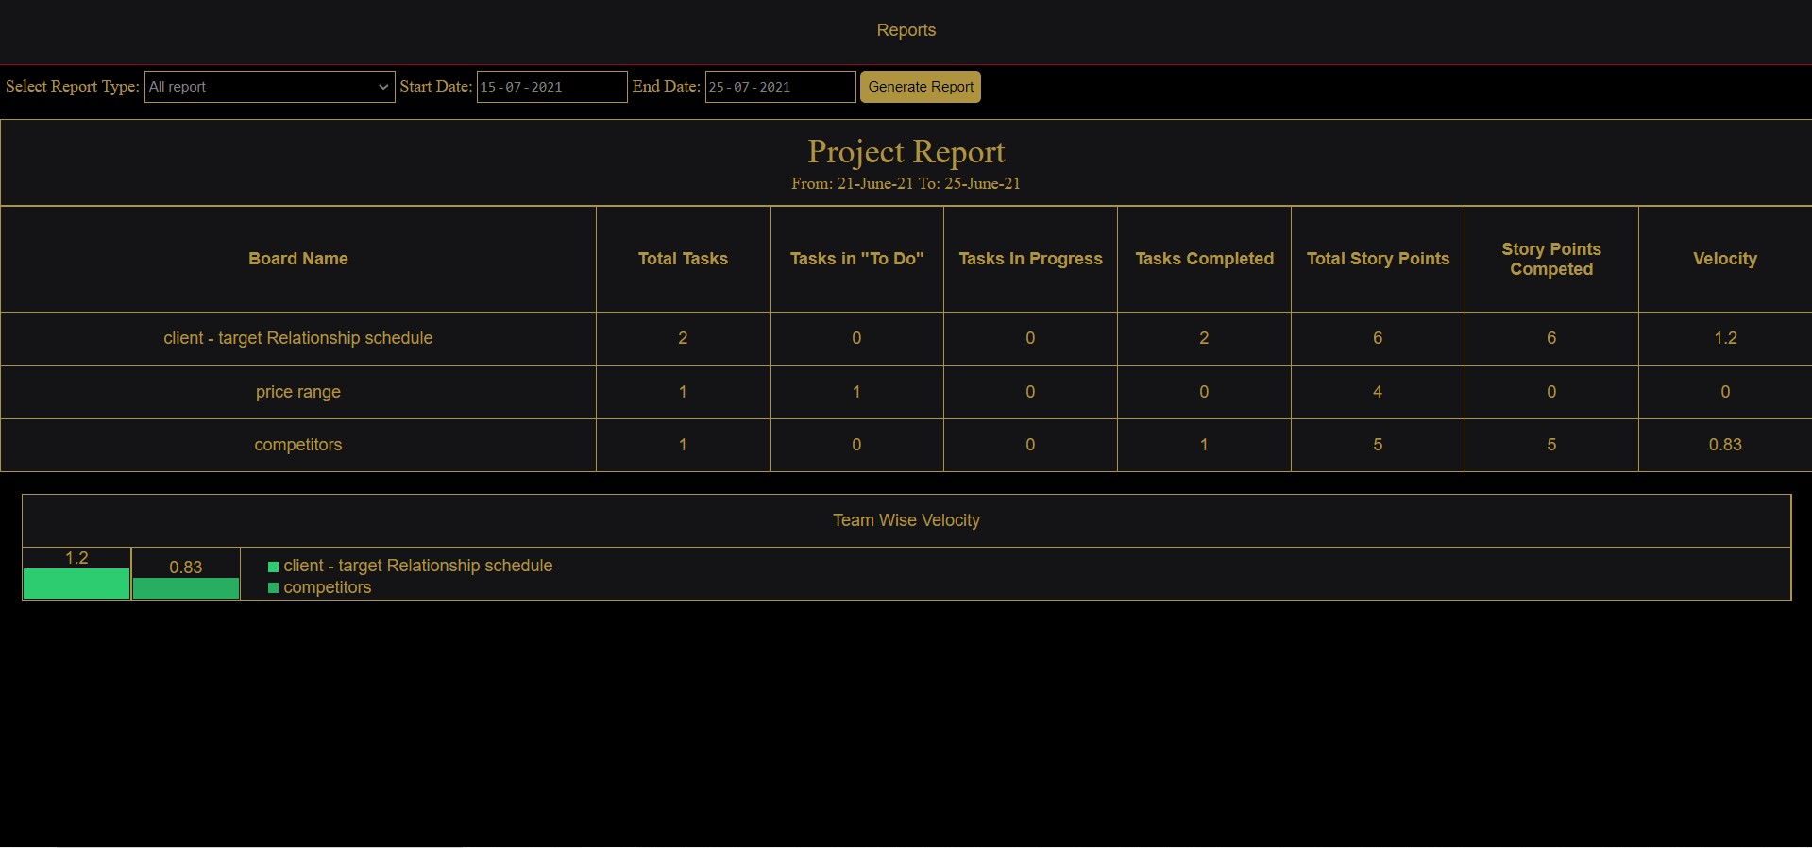Click the Board Name column header
This screenshot has height=848, width=1812.
coord(298,259)
